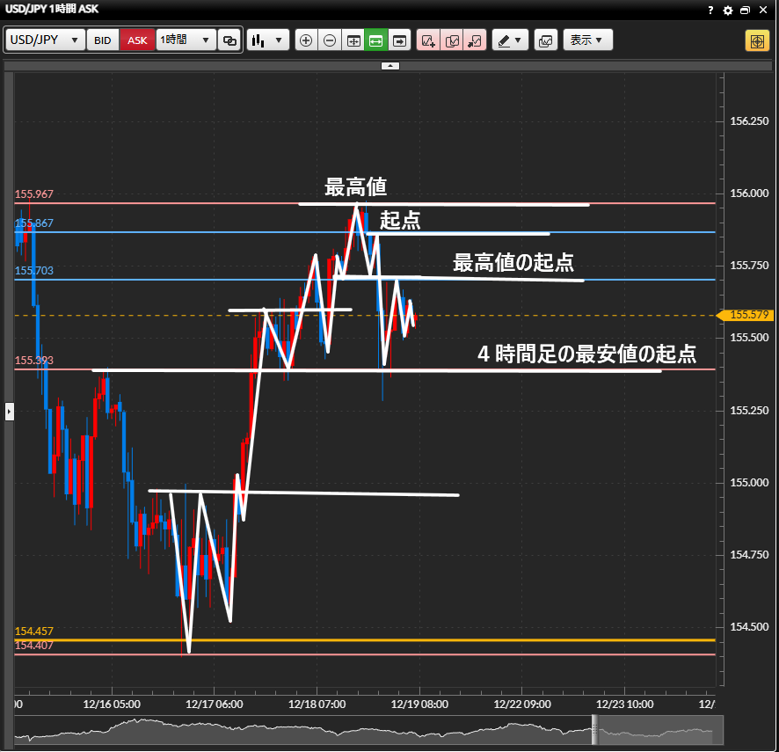Collapse the toolbar using the top arrow
The image size is (779, 752).
[390, 66]
